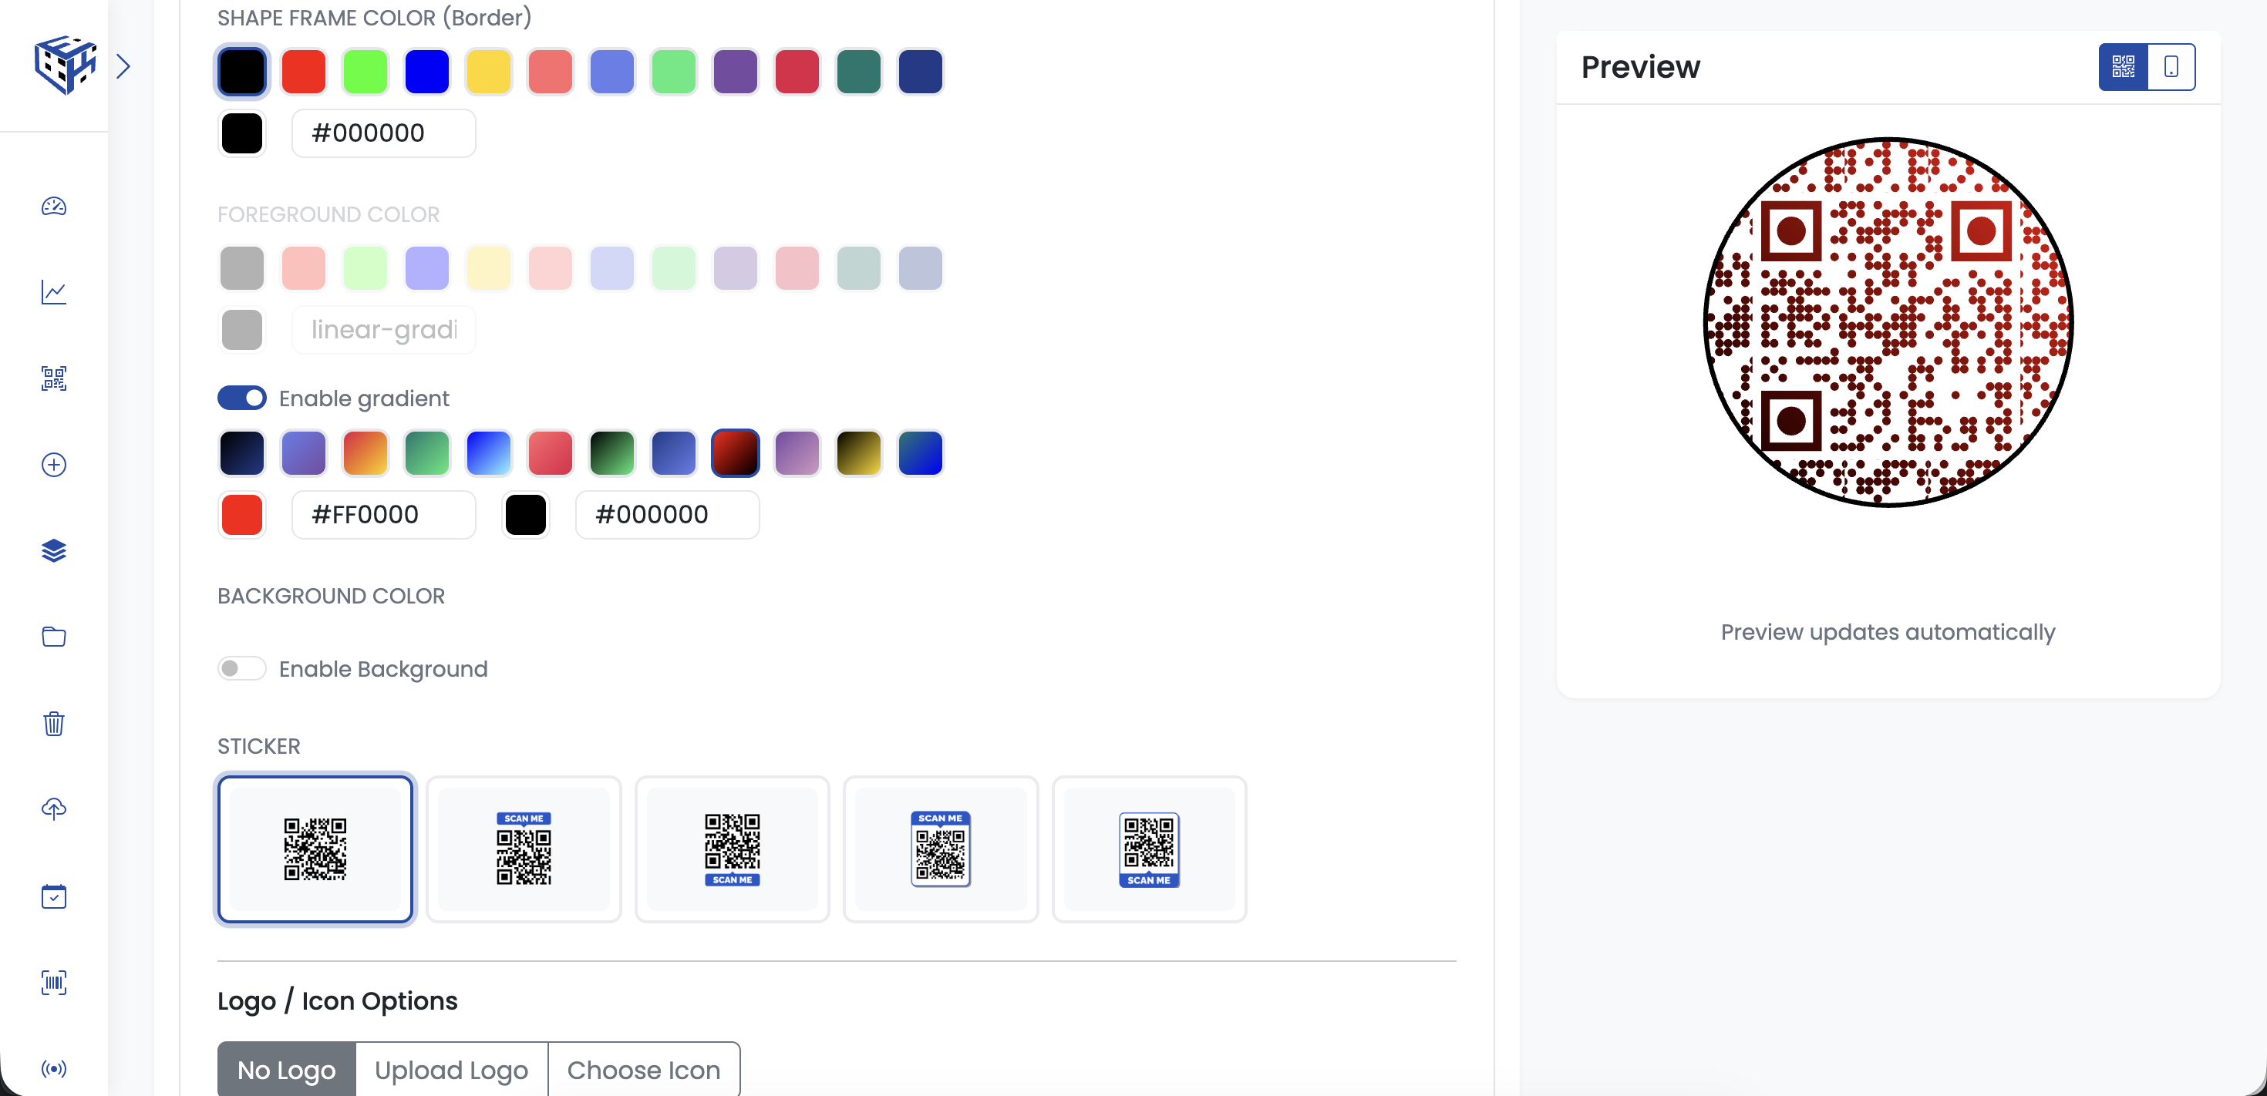The width and height of the screenshot is (2267, 1096).
Task: Select the sticker with Scan Me banner on top
Action: pos(524,849)
